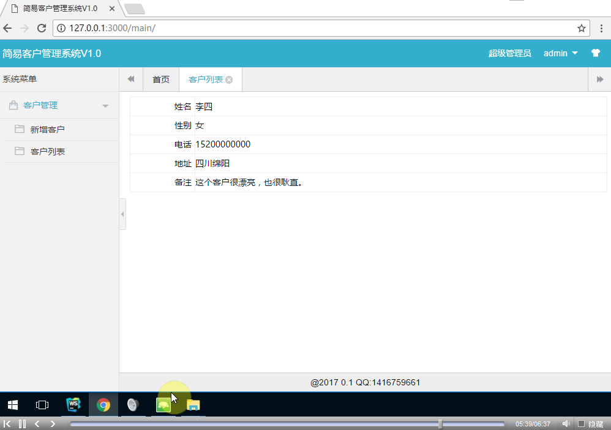Open 客户列表 in the sidebar

tap(48, 152)
